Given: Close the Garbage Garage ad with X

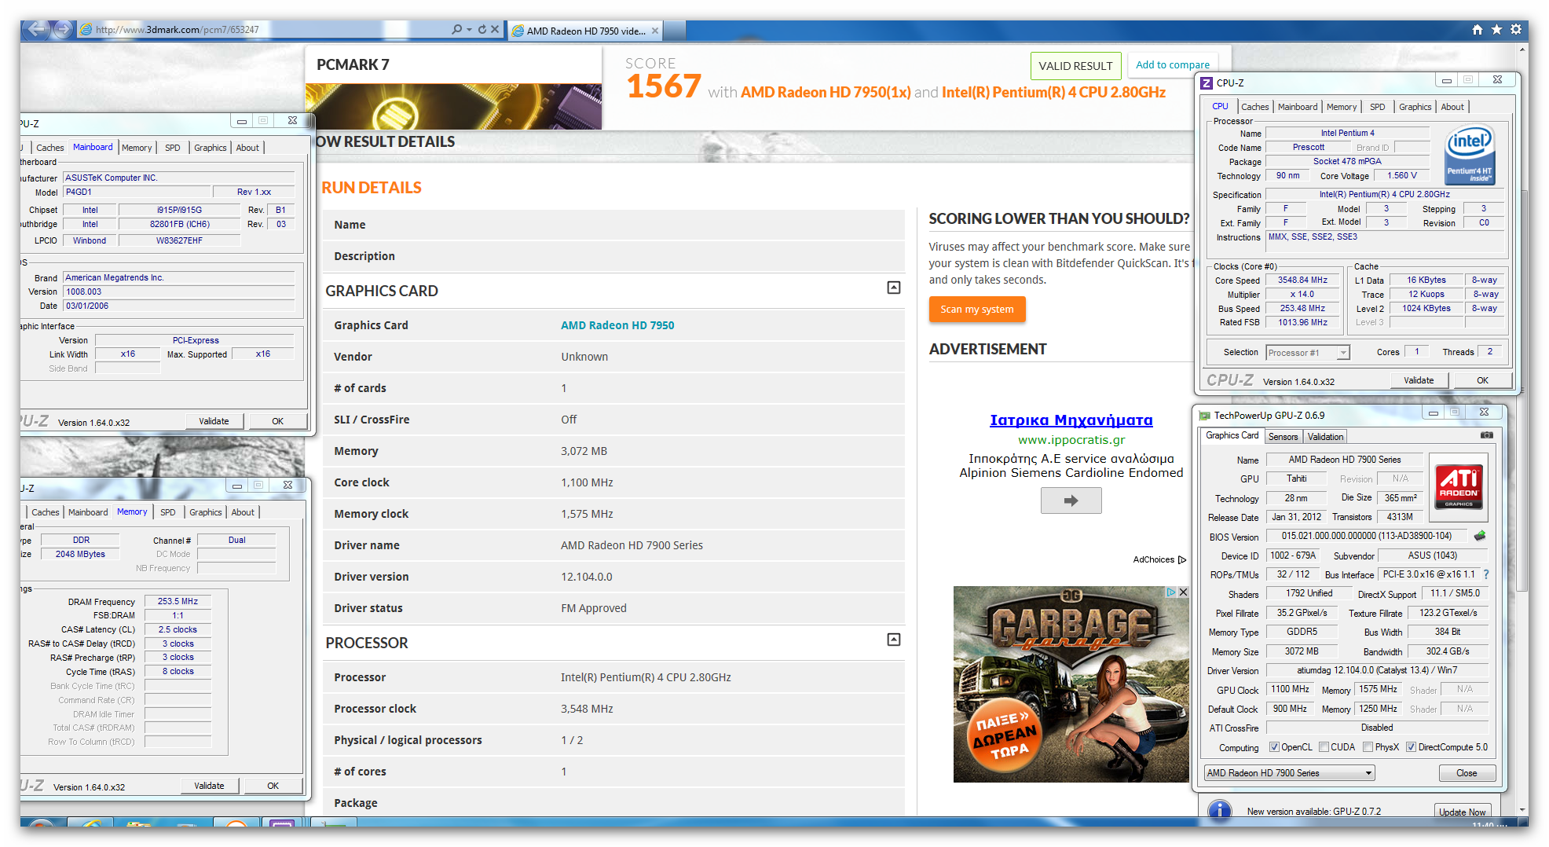Looking at the screenshot, I should click(x=1183, y=592).
